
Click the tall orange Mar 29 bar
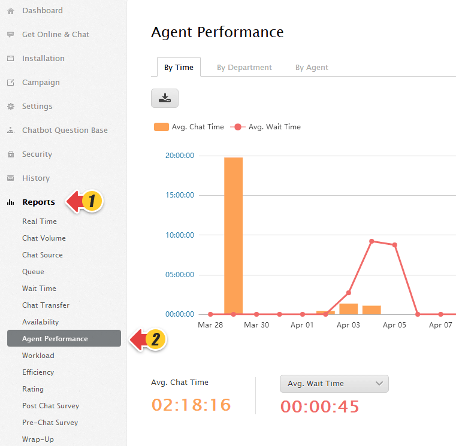[x=233, y=235]
